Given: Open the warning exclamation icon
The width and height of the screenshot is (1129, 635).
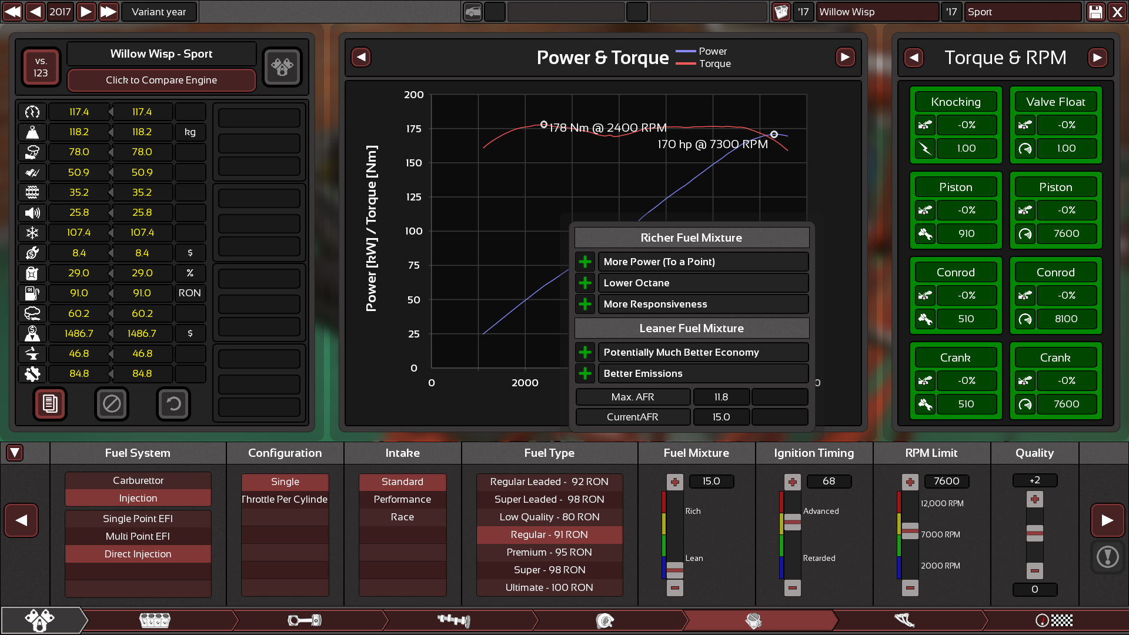Looking at the screenshot, I should (1108, 556).
